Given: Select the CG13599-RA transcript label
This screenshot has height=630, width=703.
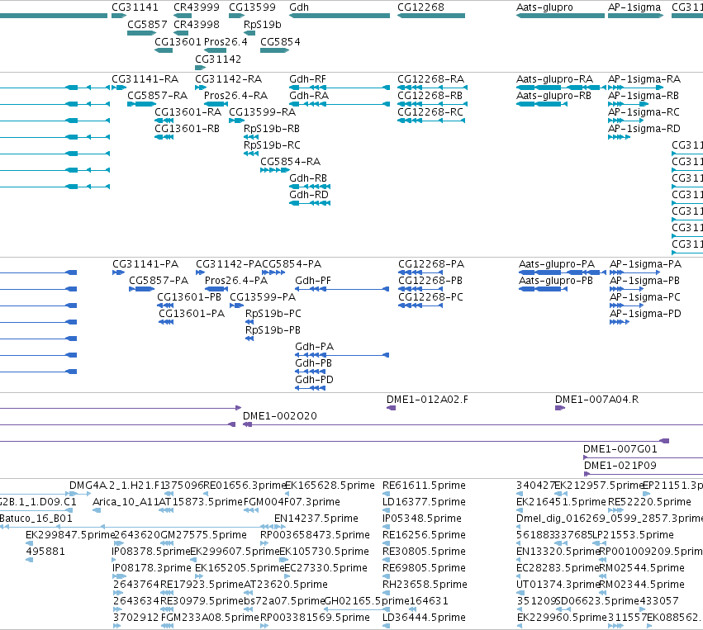Looking at the screenshot, I should tap(262, 112).
